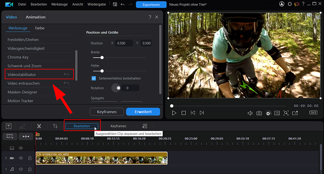
Task: Click the Breite slider handle
Action: 102,58
